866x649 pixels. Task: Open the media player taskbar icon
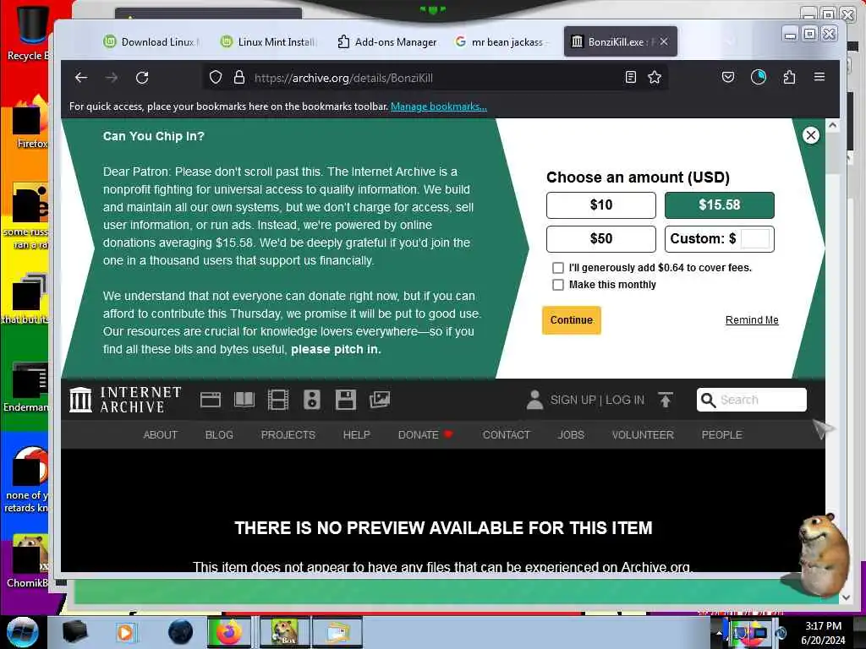pos(125,632)
